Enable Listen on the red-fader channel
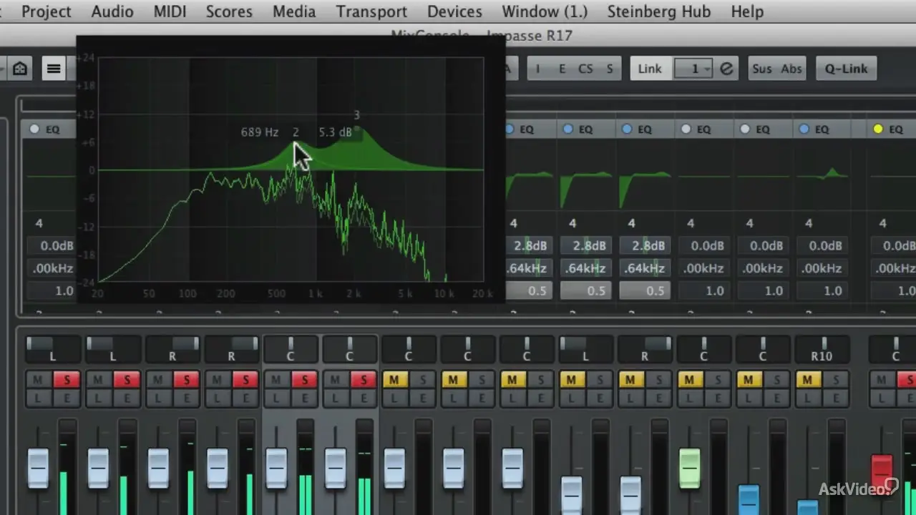 point(881,398)
